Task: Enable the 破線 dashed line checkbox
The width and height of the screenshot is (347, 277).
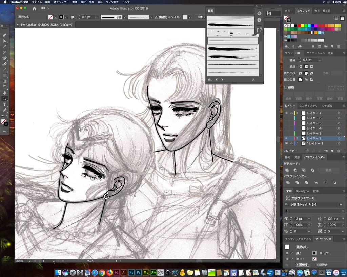Action: pos(285,87)
